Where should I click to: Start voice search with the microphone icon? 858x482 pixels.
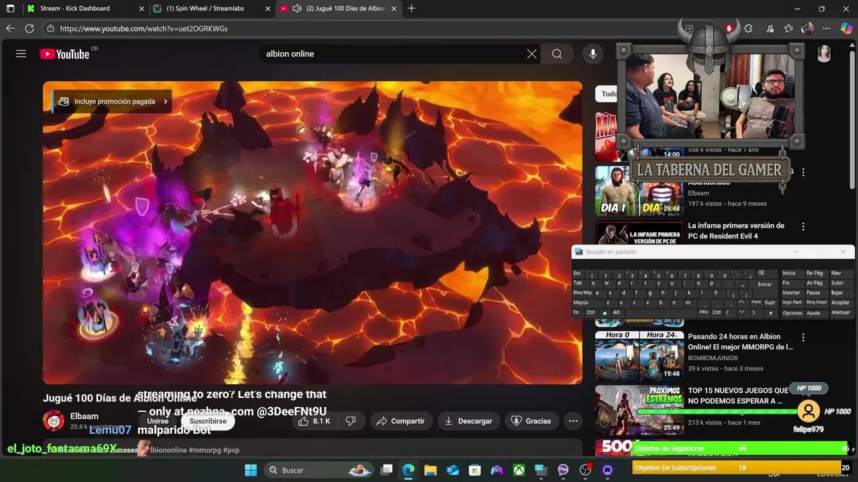[x=593, y=54]
